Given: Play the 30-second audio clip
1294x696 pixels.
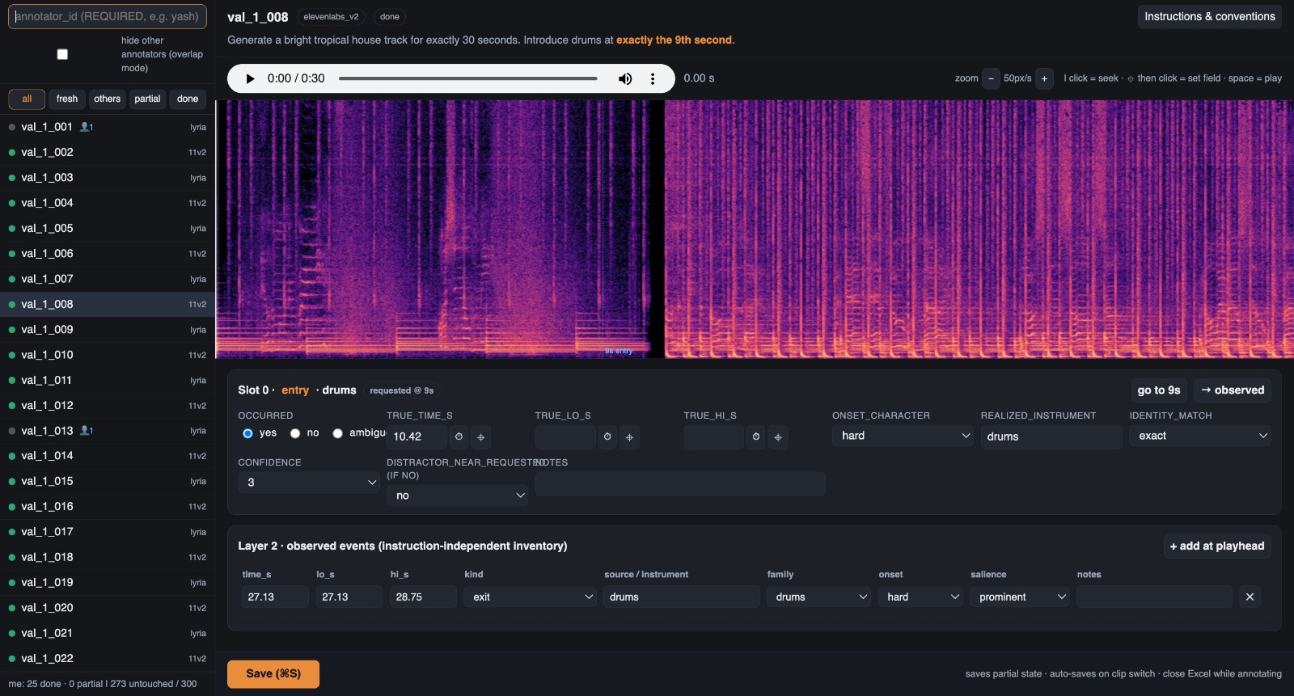Looking at the screenshot, I should pos(250,78).
